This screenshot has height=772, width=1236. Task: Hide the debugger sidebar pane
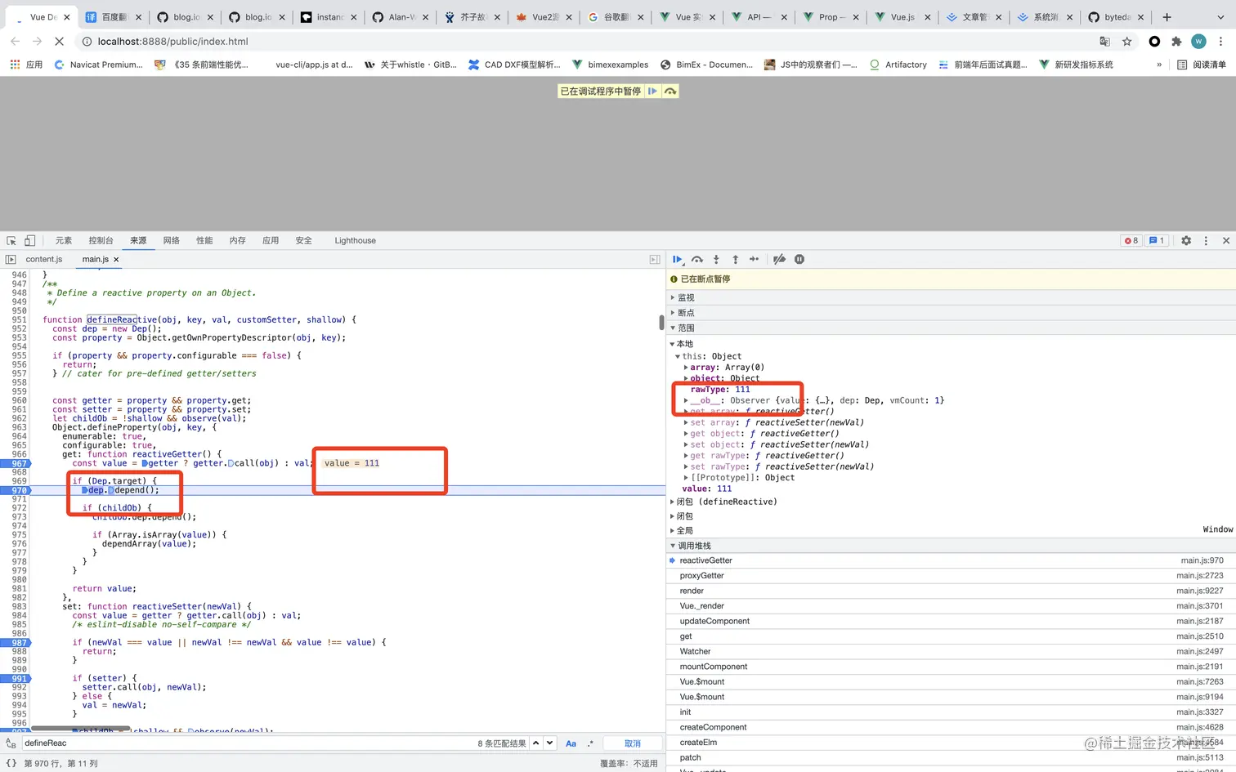[655, 259]
